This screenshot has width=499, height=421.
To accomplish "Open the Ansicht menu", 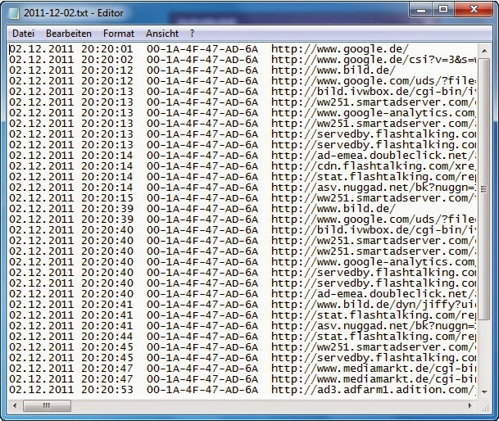I will [x=162, y=34].
